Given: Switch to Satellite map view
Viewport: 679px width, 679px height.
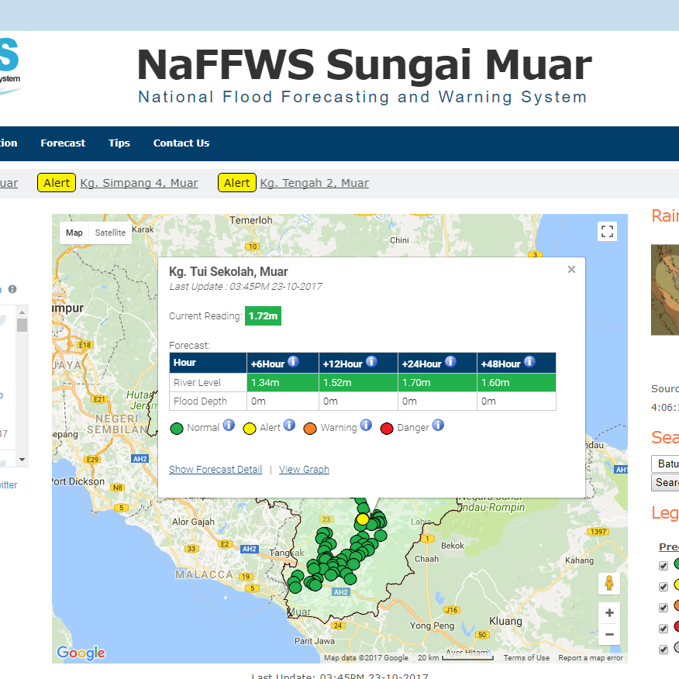Looking at the screenshot, I should [x=110, y=233].
